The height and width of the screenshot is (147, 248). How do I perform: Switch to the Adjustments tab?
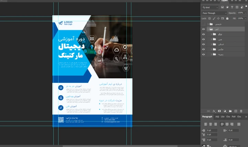coord(217,117)
